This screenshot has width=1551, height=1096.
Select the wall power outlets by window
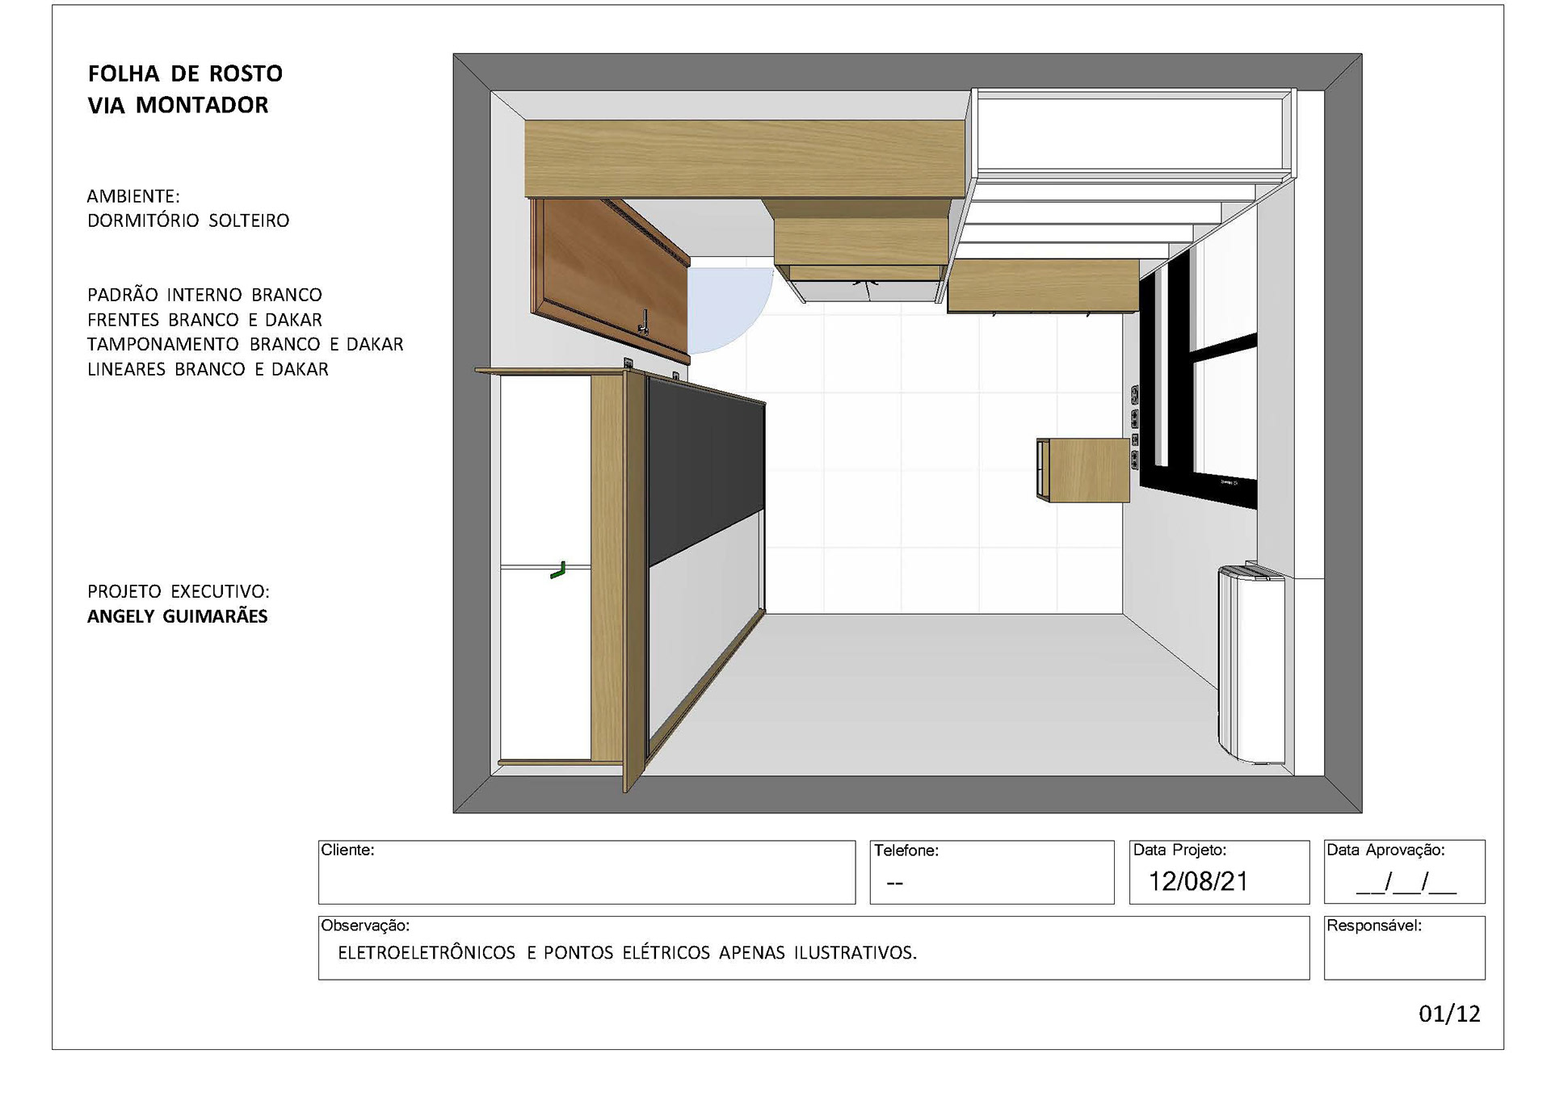pos(1134,428)
